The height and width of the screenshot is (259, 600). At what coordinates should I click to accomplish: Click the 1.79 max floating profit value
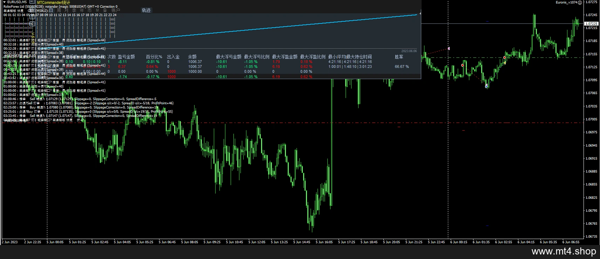click(x=276, y=62)
